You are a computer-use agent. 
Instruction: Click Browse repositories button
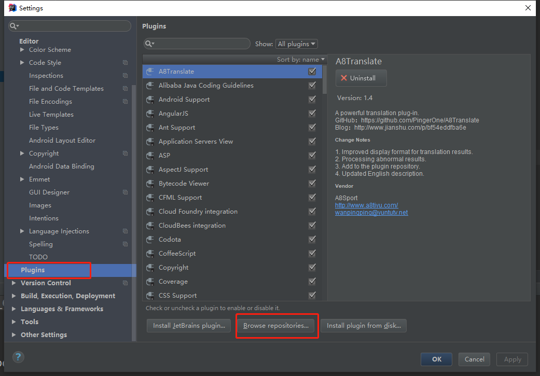[275, 326]
